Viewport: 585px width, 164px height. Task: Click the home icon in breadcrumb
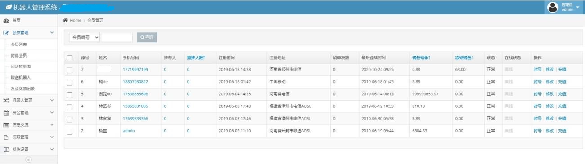coord(66,20)
